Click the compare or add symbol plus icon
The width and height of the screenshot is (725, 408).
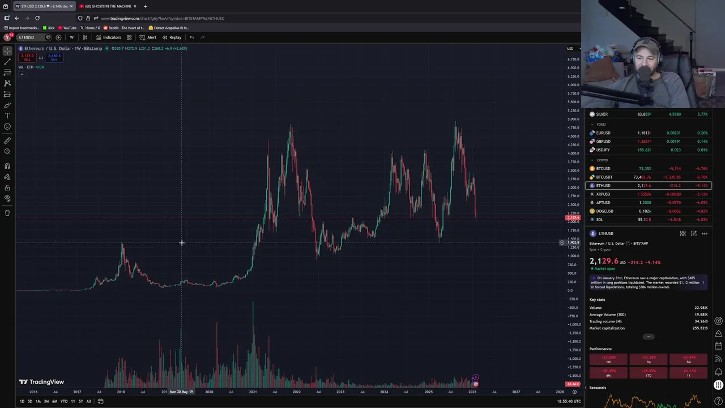pyautogui.click(x=58, y=37)
